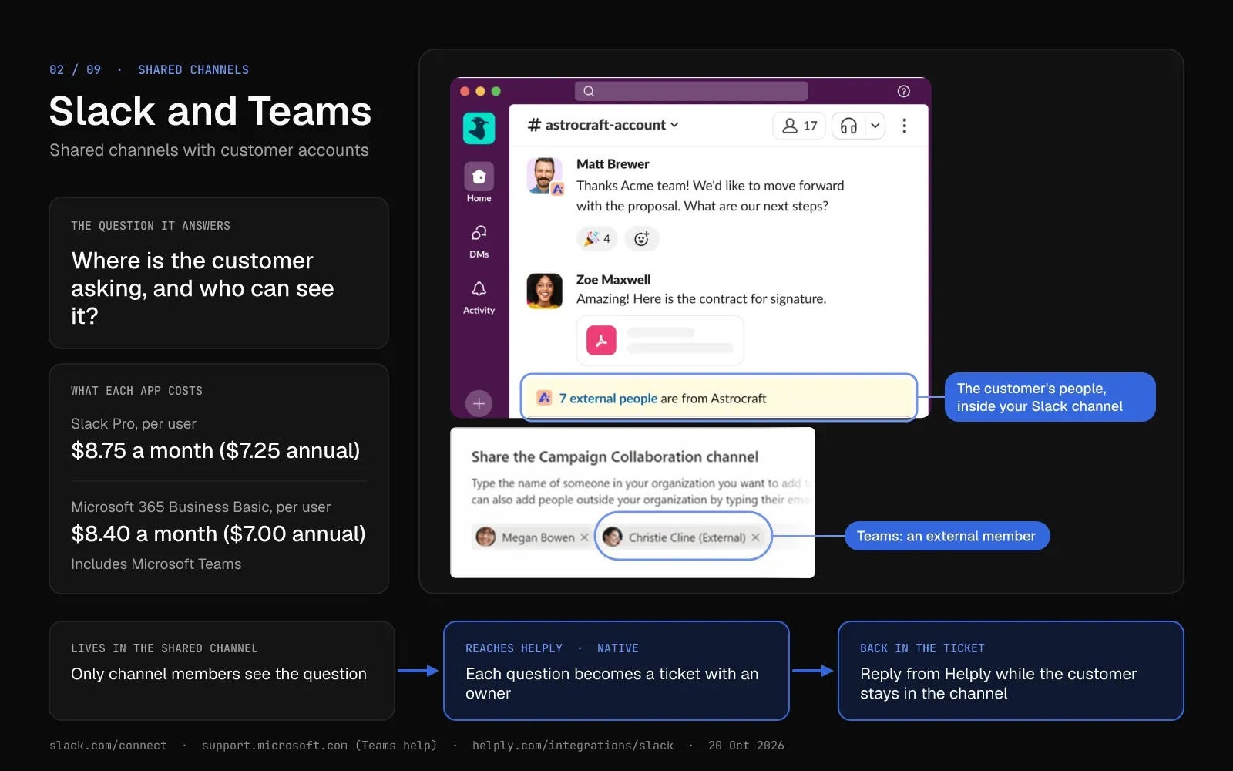1233x771 pixels.
Task: Click the Astrocraft logo in the yellow banner
Action: pyautogui.click(x=544, y=398)
